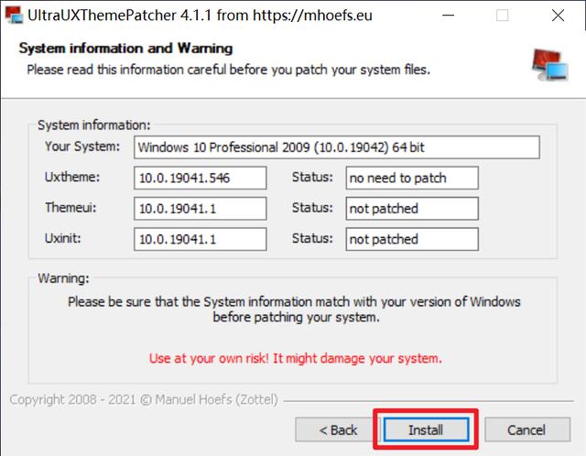Click the warning paragraph about matching Windows version
The image size is (586, 456).
click(x=294, y=310)
